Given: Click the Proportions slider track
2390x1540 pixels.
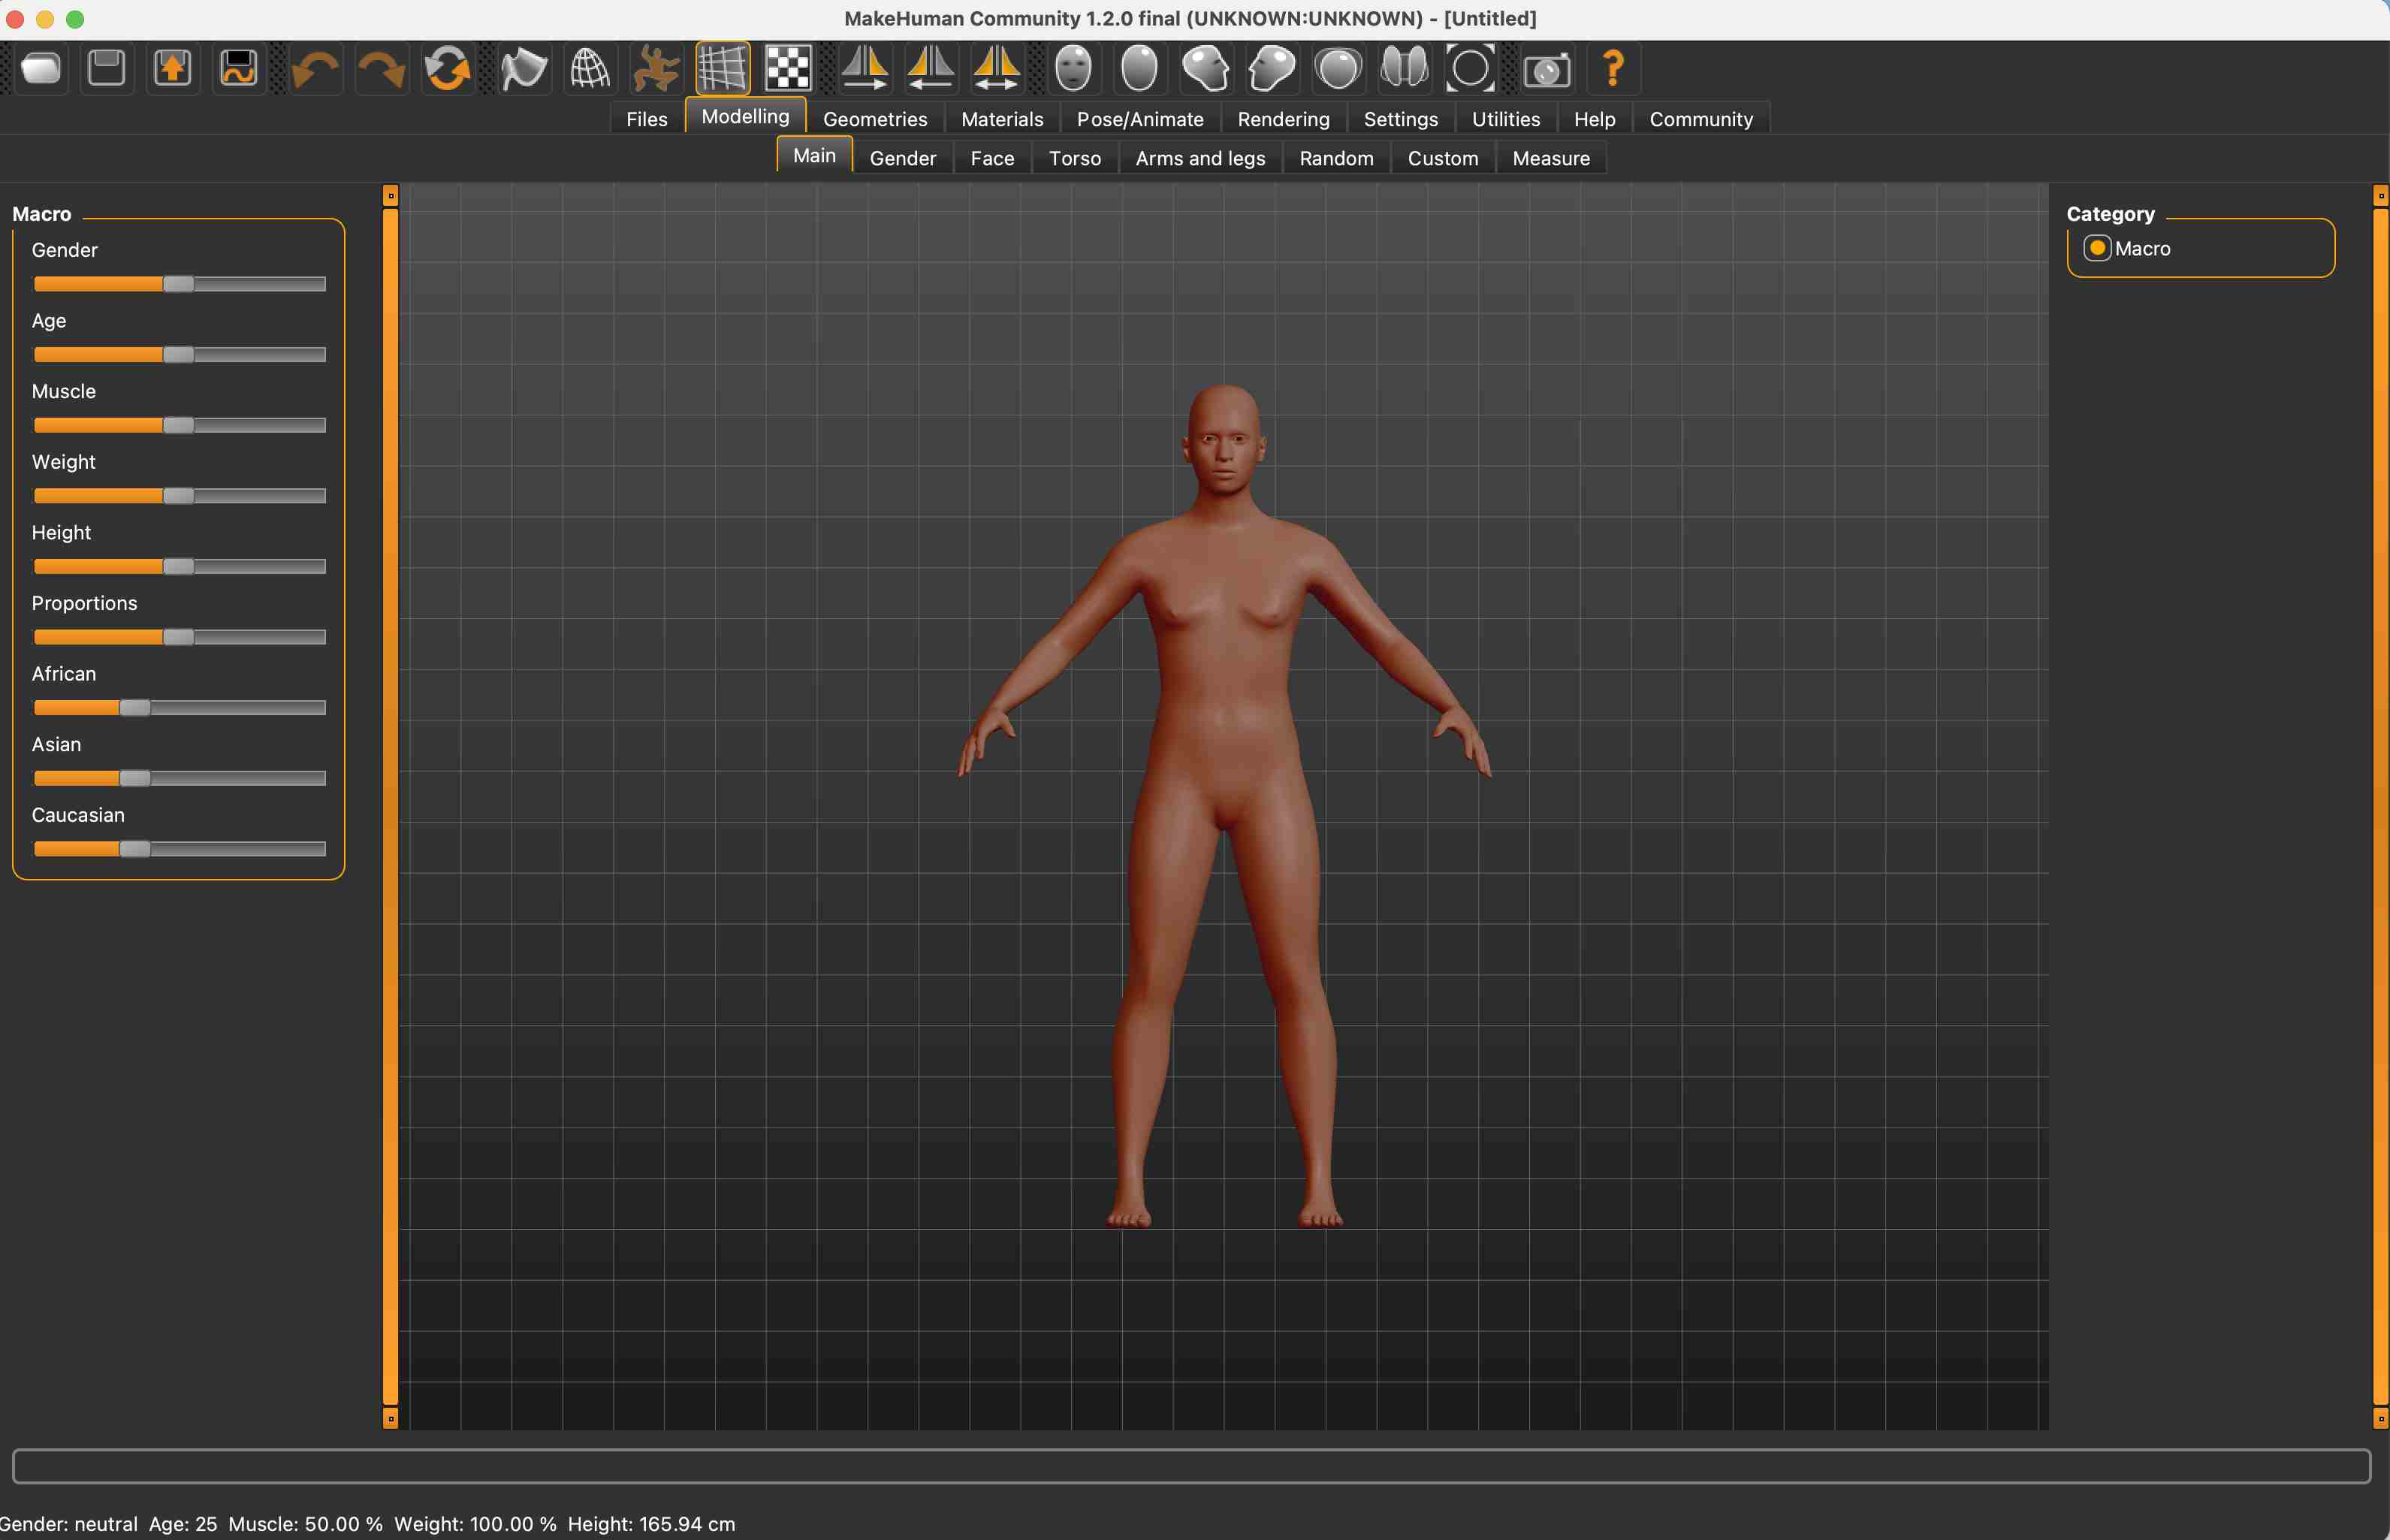Looking at the screenshot, I should tap(180, 637).
